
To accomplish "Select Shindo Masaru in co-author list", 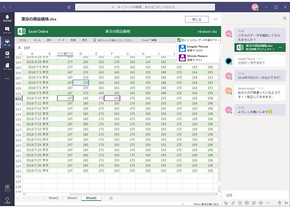I will click(198, 58).
